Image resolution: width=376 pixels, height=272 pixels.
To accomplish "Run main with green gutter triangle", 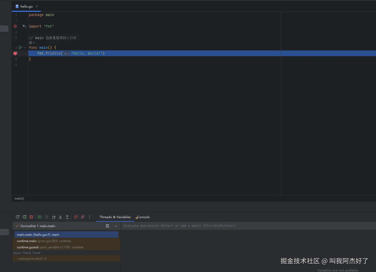I will point(20,48).
